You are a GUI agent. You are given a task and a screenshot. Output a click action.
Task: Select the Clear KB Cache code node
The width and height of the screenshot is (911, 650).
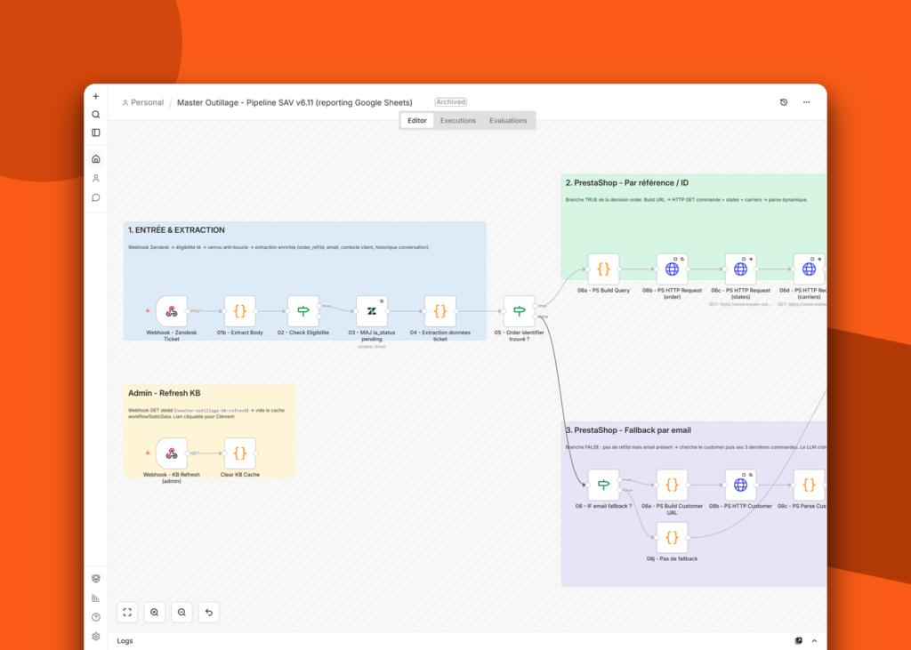pyautogui.click(x=240, y=453)
